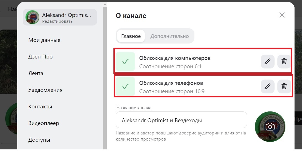302x158 pixels.
Task: Select the Главное tab
Action: tap(131, 36)
